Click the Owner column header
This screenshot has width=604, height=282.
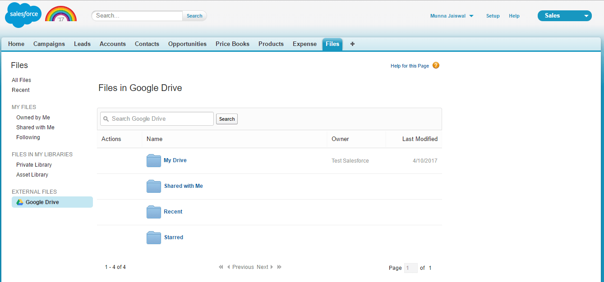pos(340,139)
